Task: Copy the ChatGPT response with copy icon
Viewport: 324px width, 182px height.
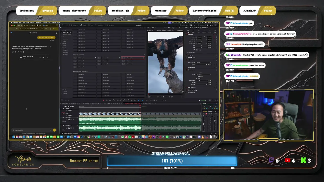Action: [x=13, y=52]
